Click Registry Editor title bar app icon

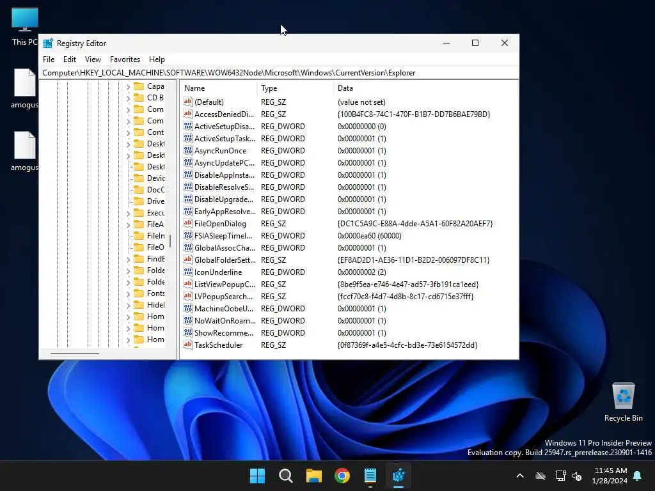[48, 43]
